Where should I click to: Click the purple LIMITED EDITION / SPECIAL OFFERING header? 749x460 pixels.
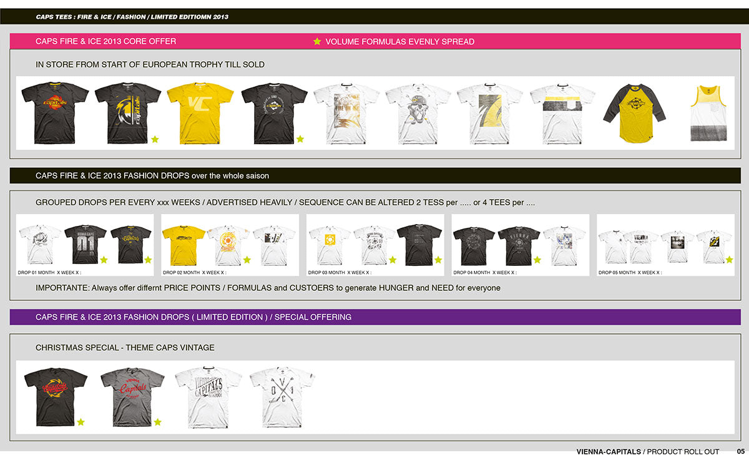(x=193, y=317)
